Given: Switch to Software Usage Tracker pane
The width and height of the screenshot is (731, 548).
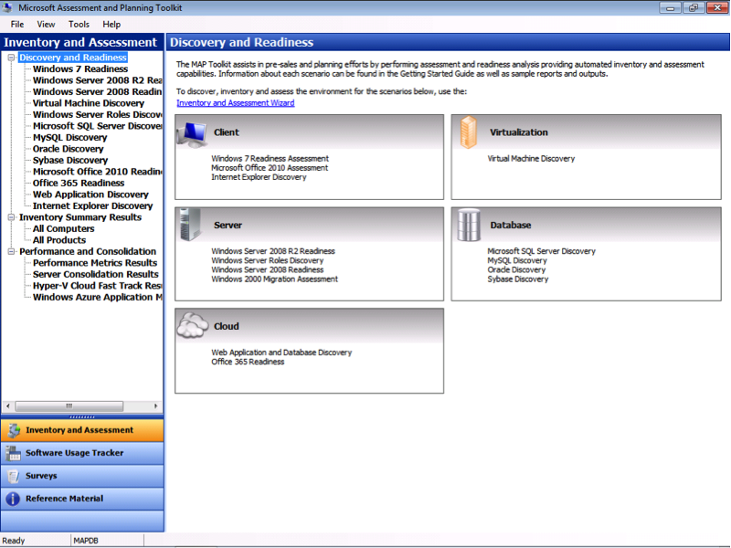Looking at the screenshot, I should pos(82,453).
